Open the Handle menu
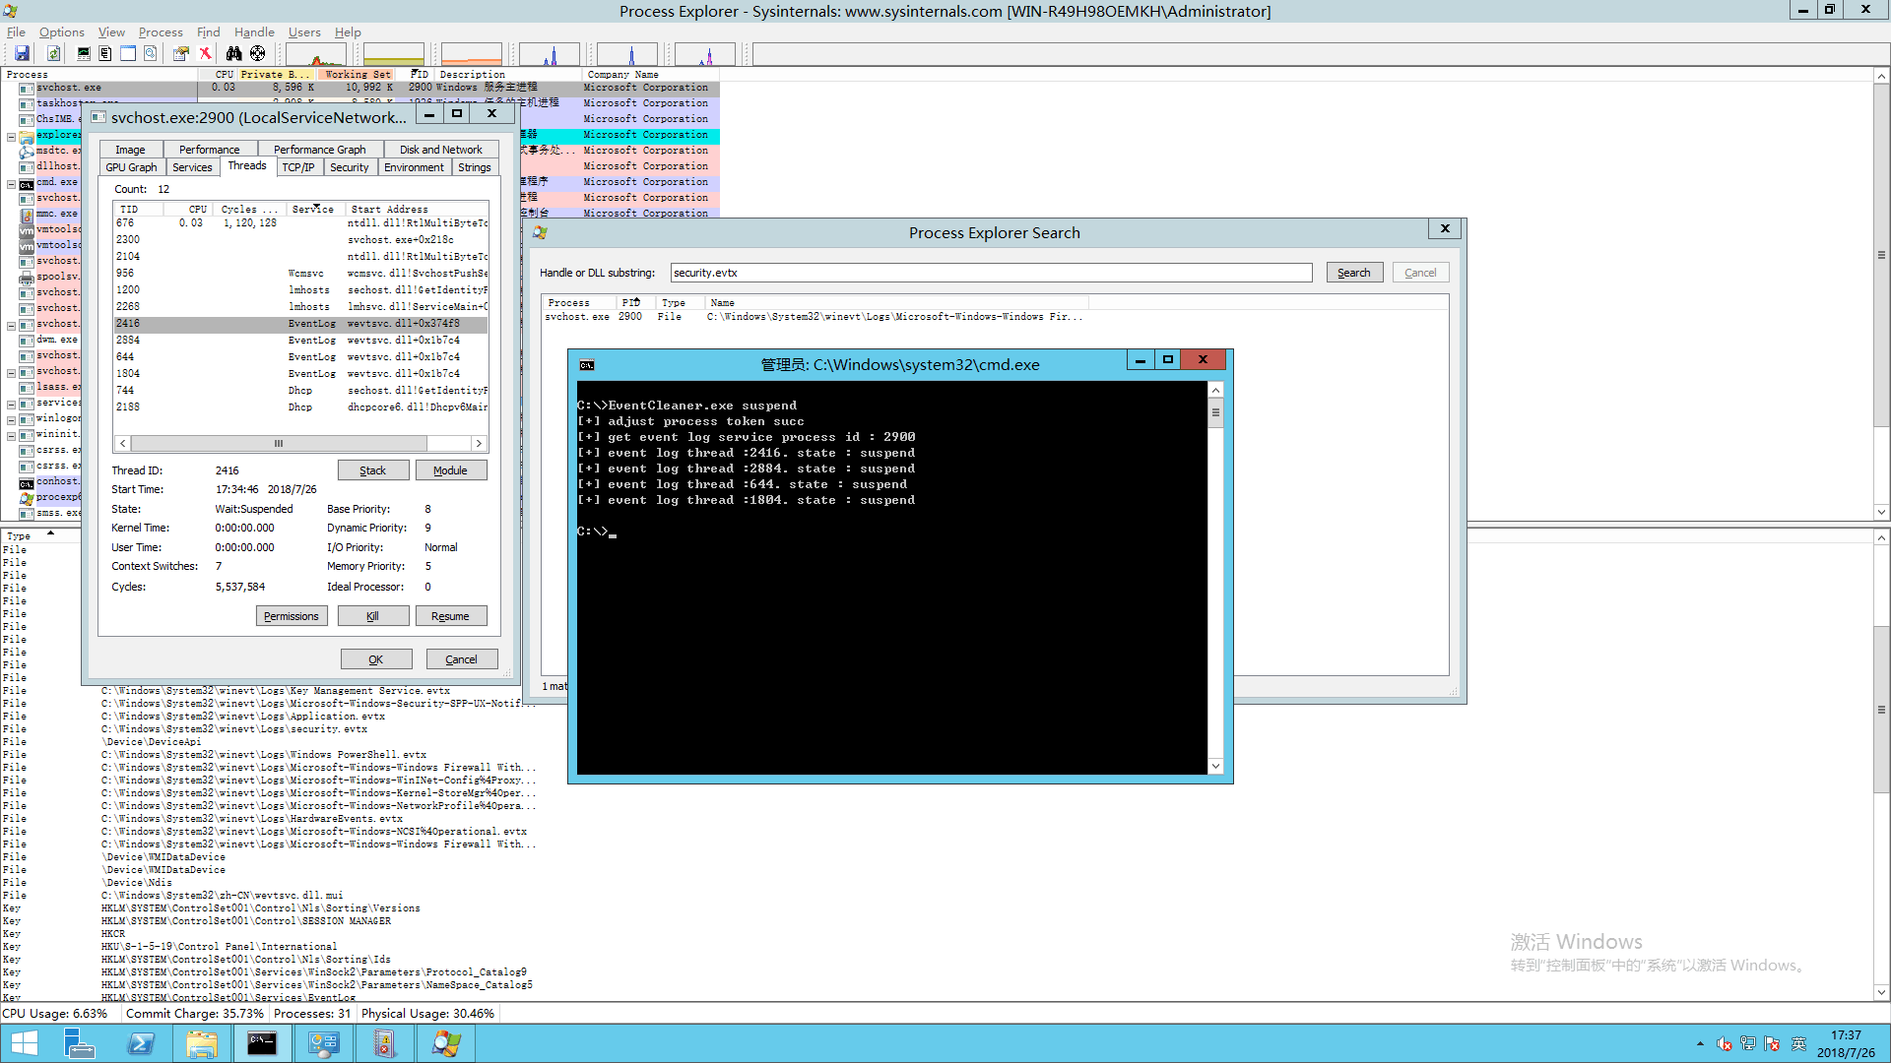The height and width of the screenshot is (1063, 1891). 254,31
